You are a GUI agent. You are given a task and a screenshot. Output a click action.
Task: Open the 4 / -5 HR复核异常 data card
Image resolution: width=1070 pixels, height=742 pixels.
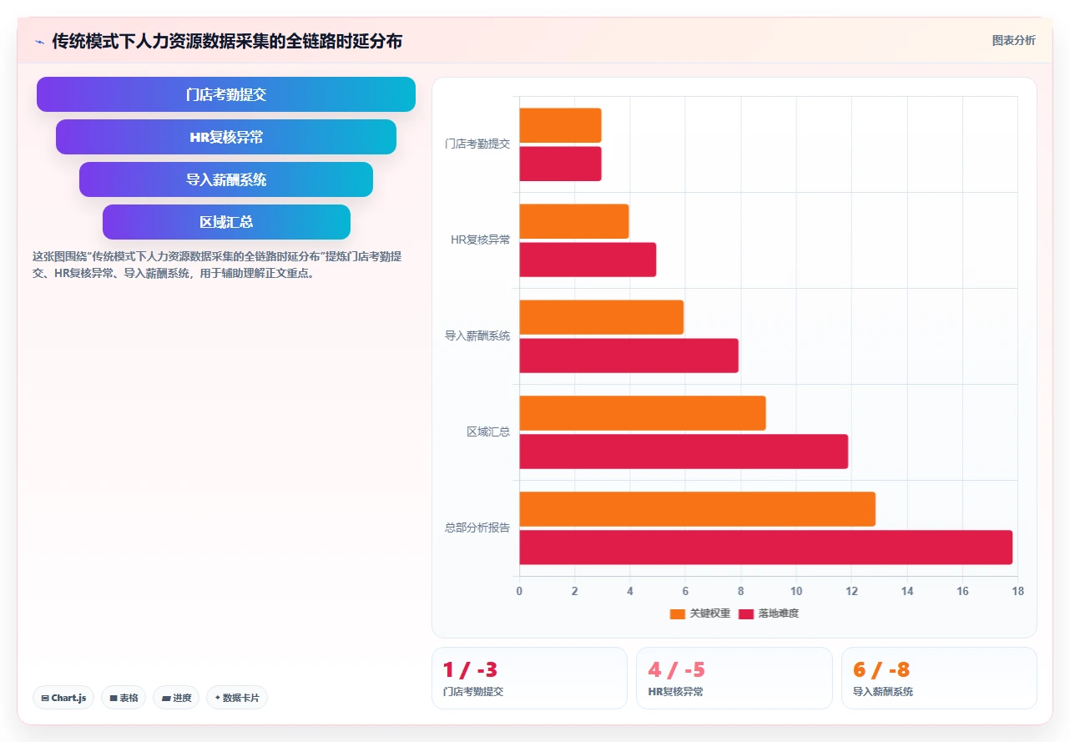coord(734,678)
